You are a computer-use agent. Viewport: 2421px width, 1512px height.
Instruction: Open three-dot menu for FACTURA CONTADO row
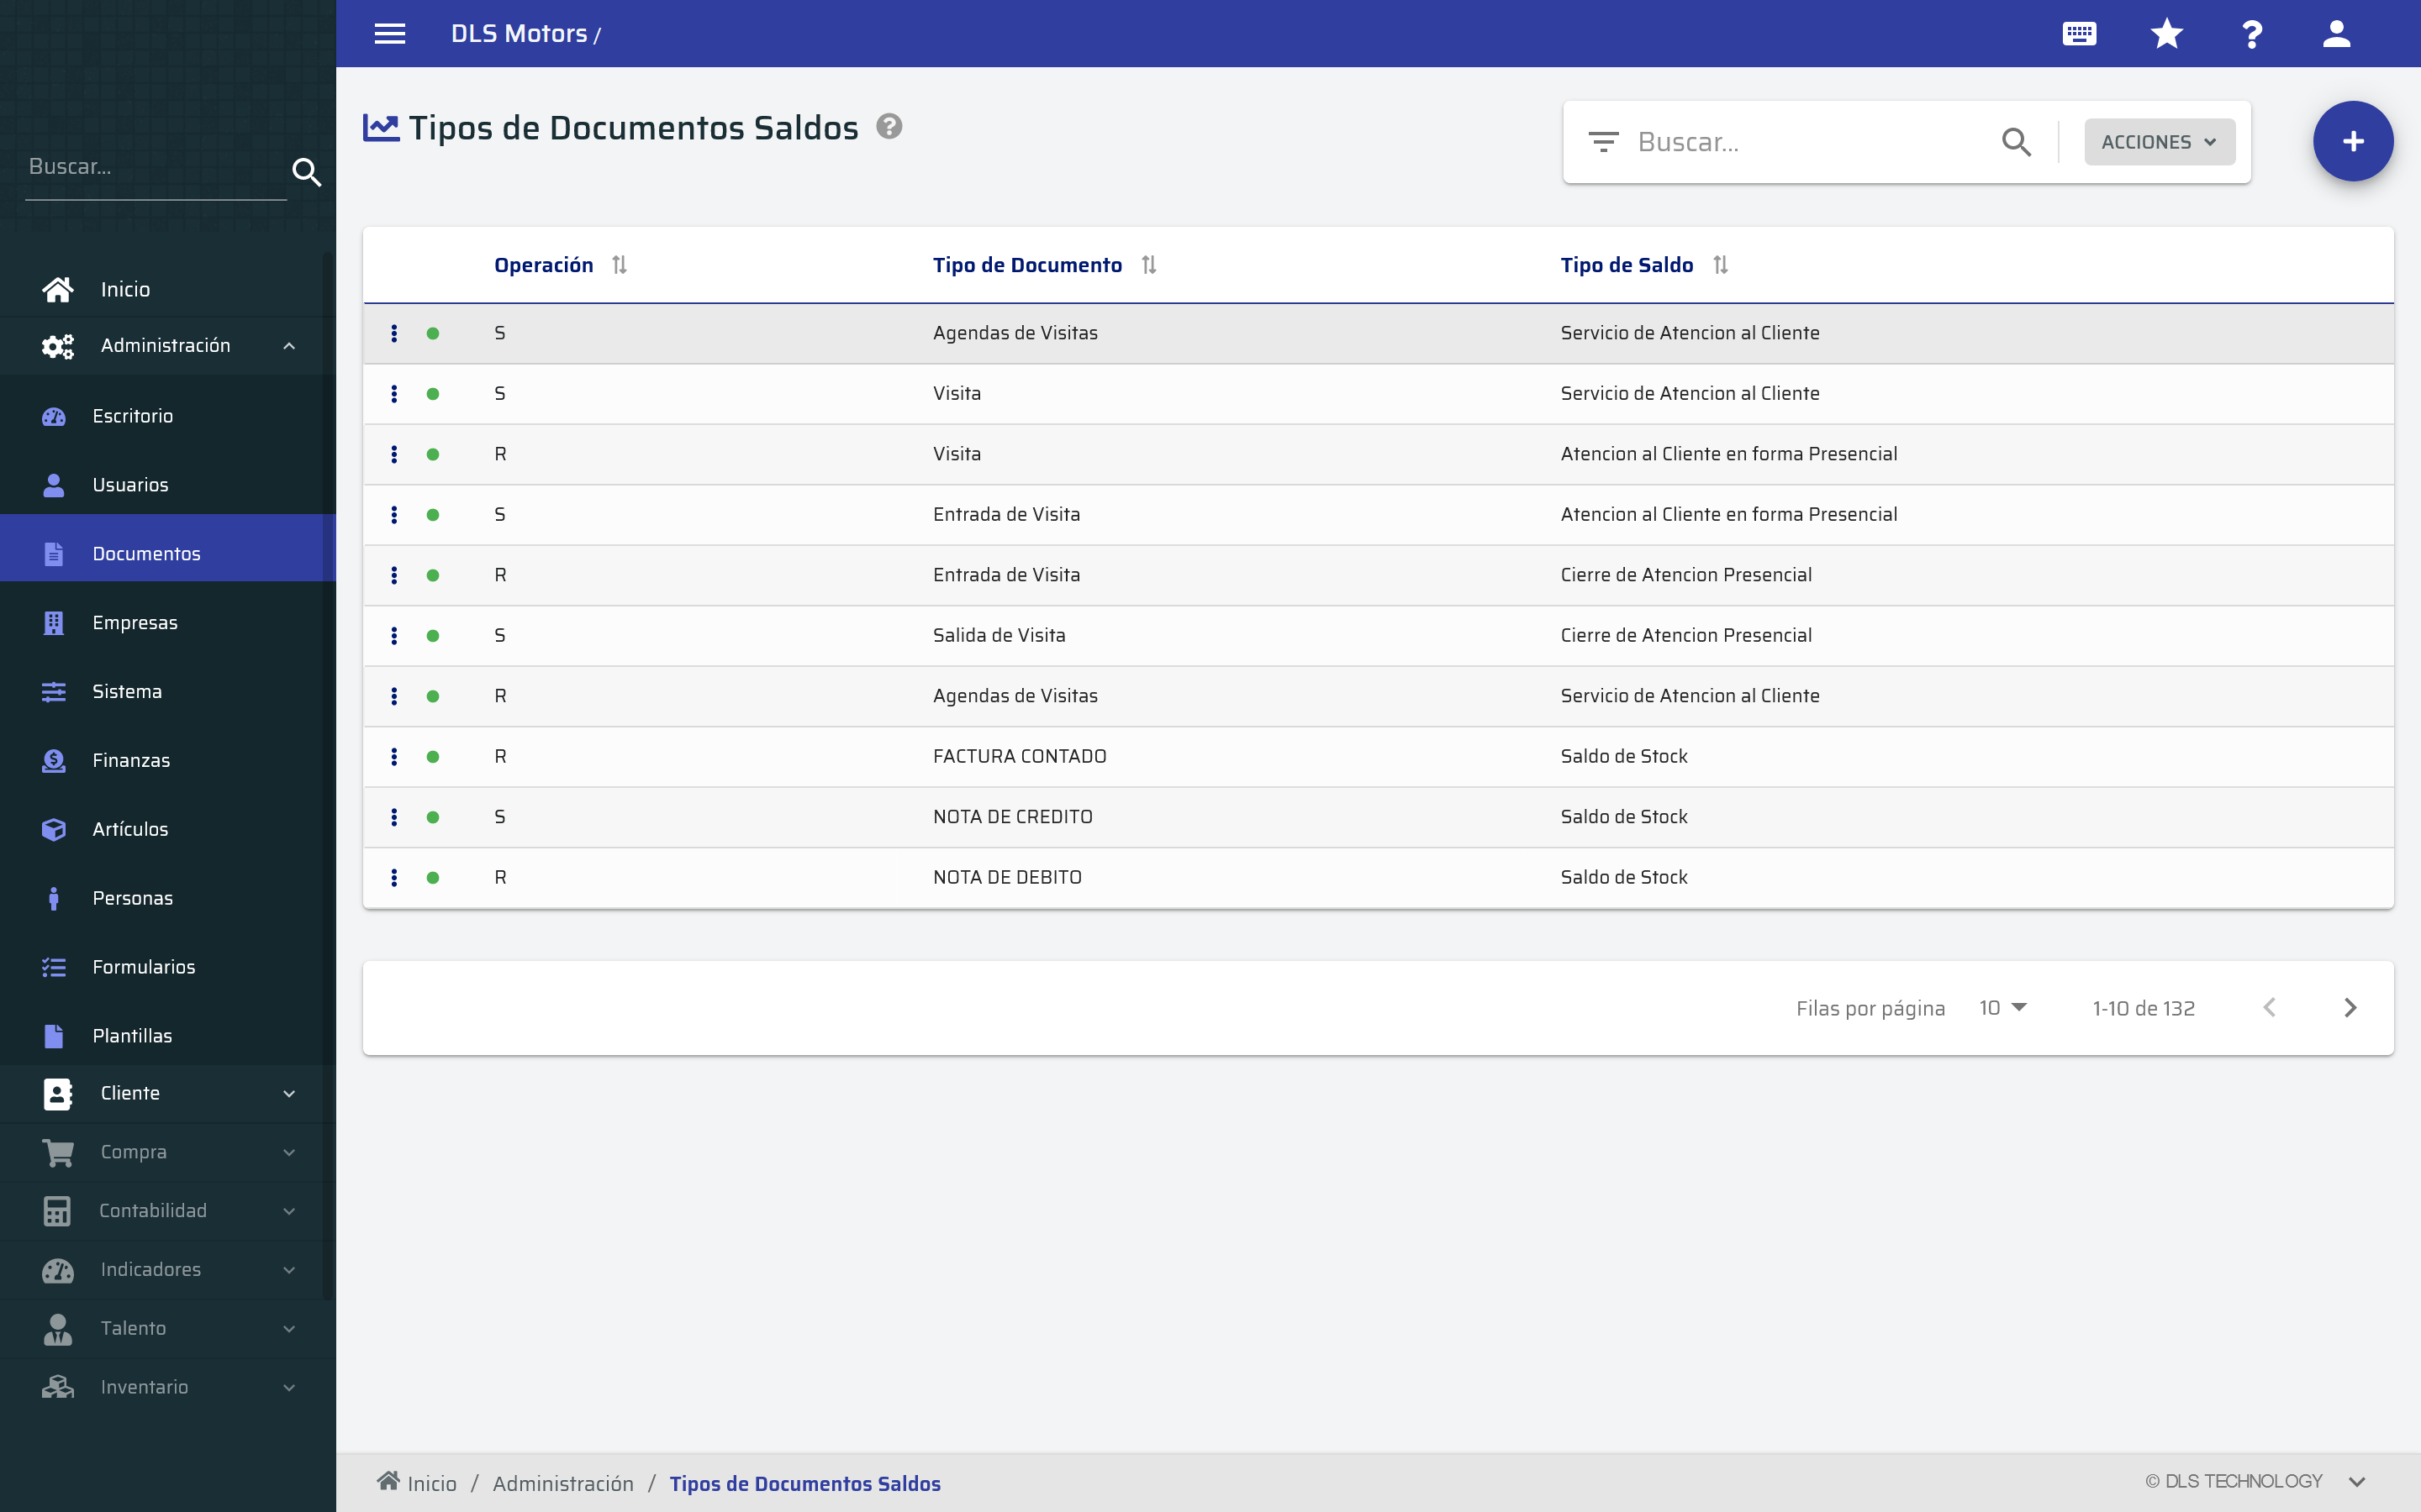(394, 757)
